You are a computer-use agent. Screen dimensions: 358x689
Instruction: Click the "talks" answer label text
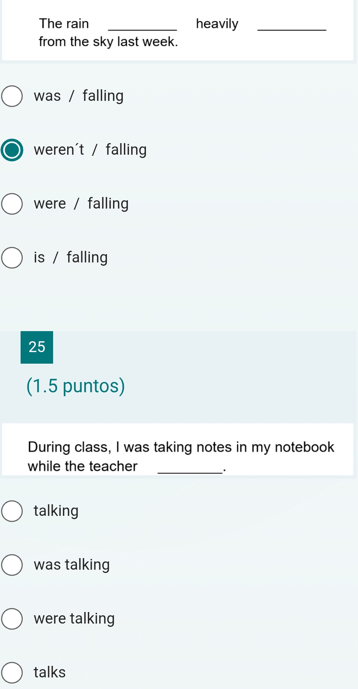pyautogui.click(x=50, y=672)
